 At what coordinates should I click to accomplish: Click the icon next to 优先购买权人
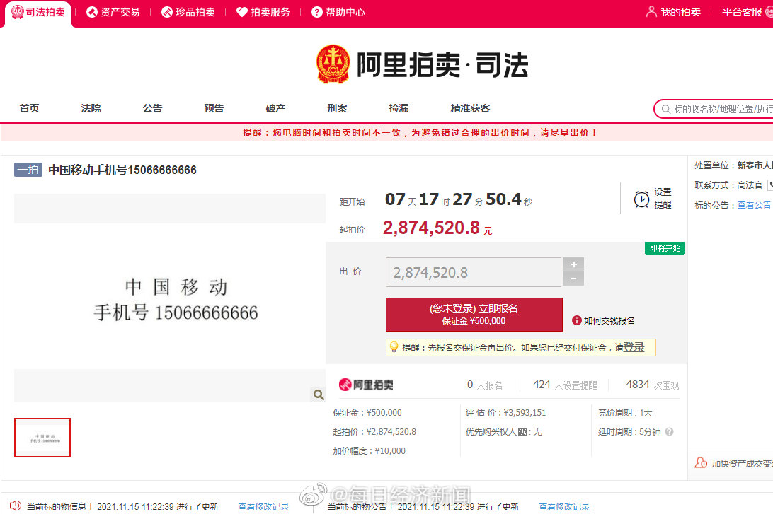tap(522, 431)
